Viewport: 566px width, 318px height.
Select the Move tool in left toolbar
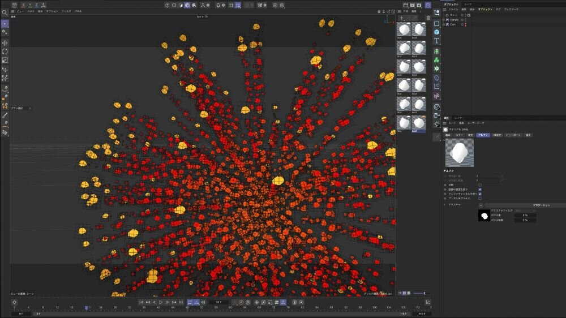[x=5, y=43]
